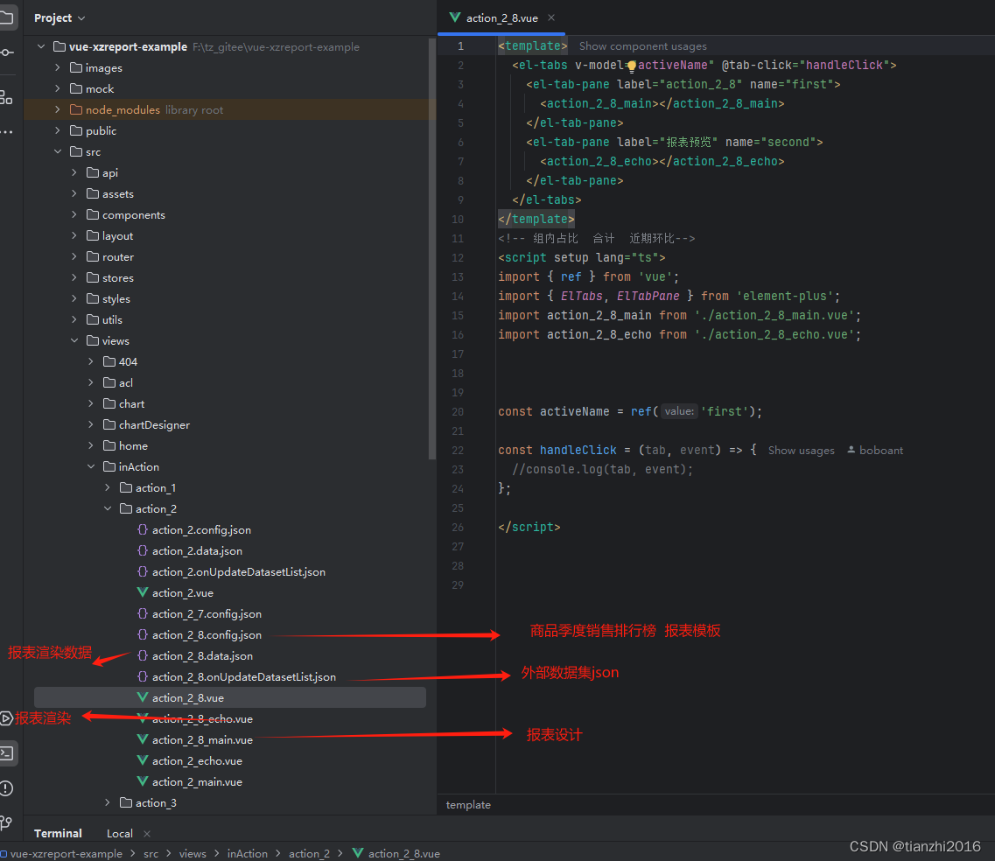Collapse the vue-xzreport-example root node

point(41,47)
